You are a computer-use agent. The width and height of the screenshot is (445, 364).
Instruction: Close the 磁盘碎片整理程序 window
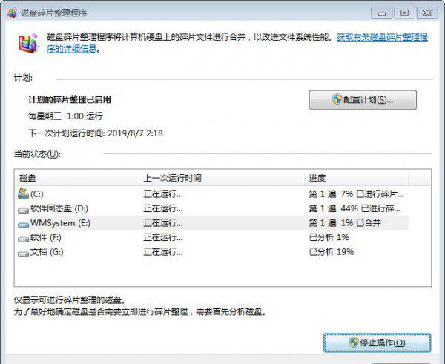pos(427,13)
